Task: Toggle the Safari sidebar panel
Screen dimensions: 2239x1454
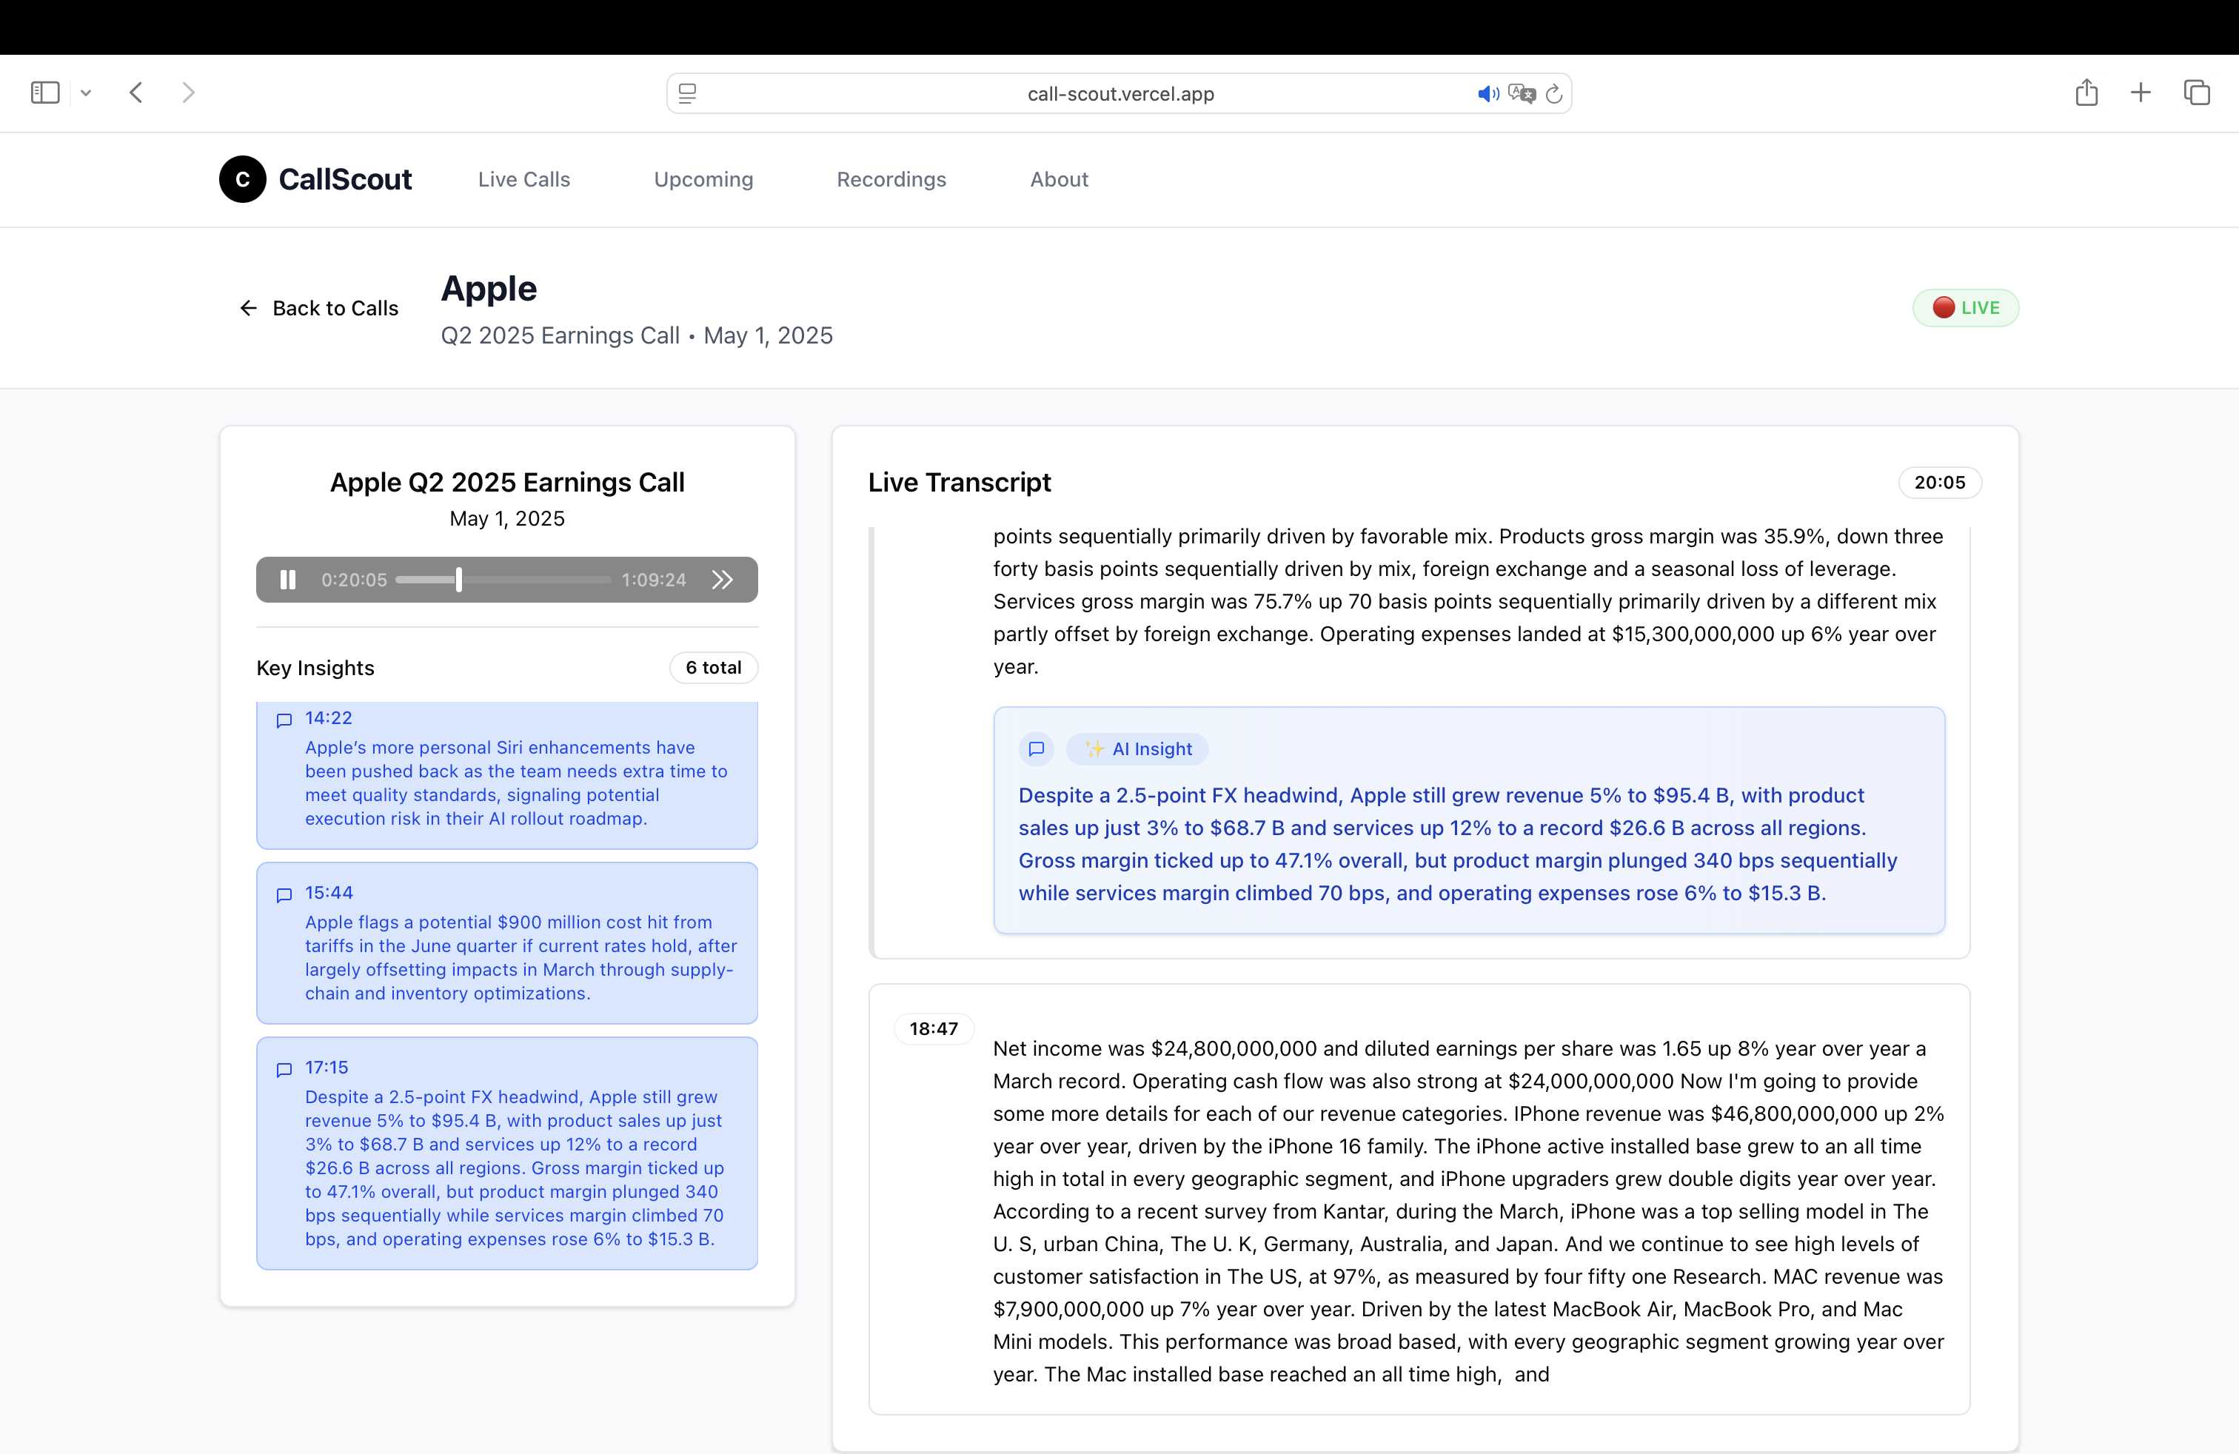Action: [x=45, y=92]
